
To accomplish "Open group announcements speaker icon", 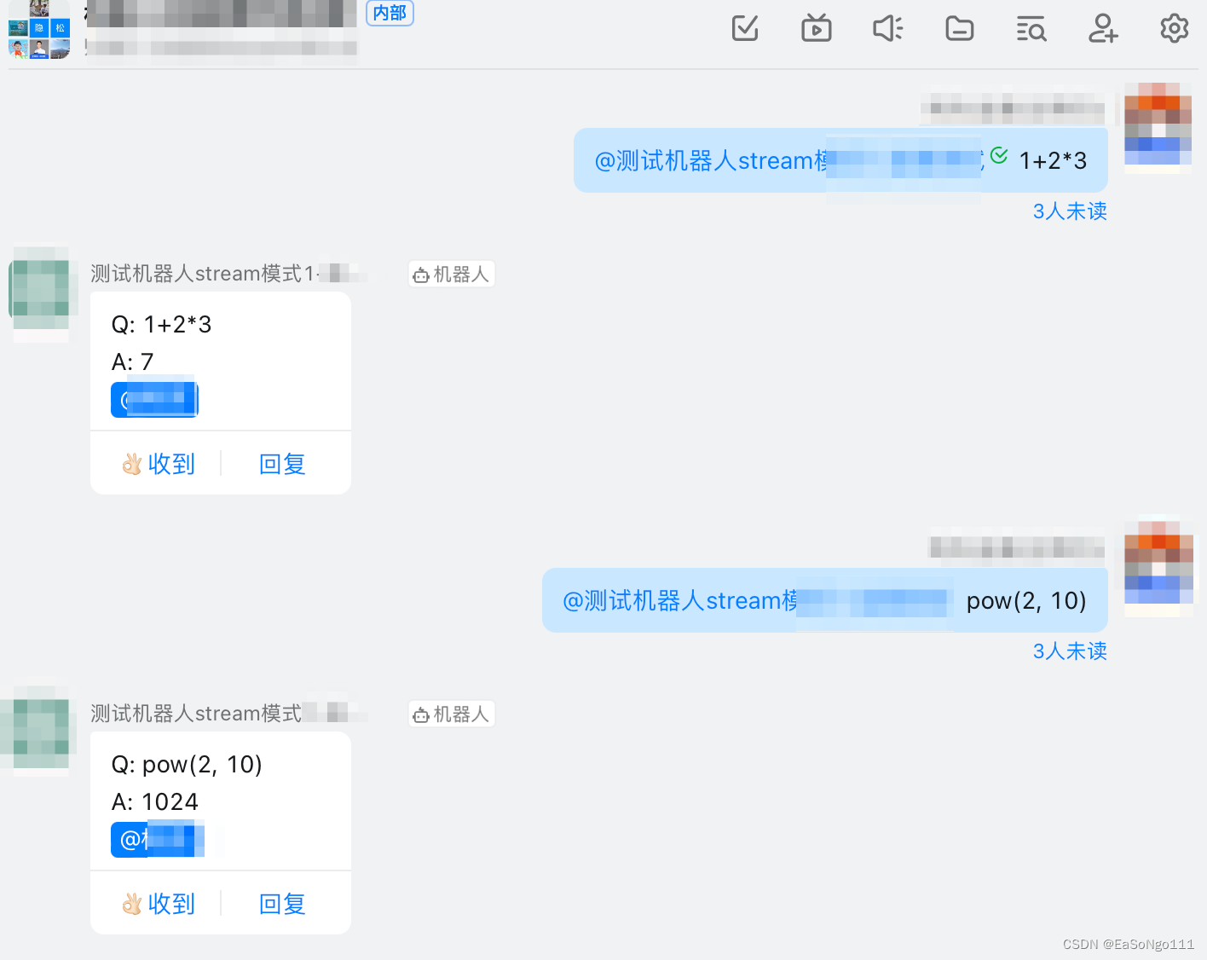I will tap(888, 28).
